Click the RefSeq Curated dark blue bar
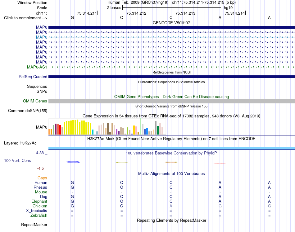The image size is (295, 232). 171,77
